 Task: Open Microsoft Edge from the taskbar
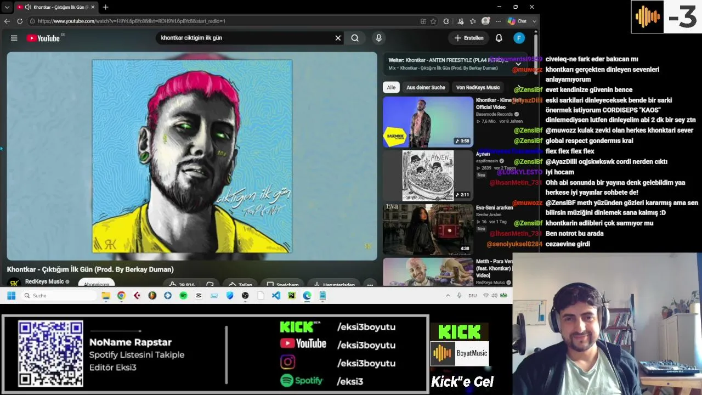(307, 296)
